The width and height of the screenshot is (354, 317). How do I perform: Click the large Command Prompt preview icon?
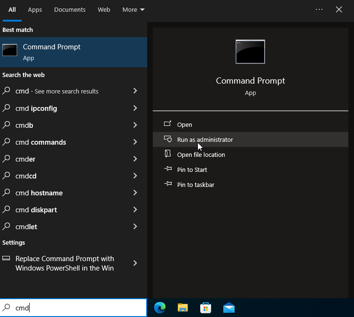pos(250,52)
